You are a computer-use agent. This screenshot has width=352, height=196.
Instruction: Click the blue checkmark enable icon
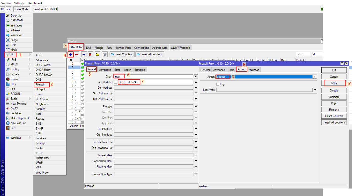coord(84,54)
